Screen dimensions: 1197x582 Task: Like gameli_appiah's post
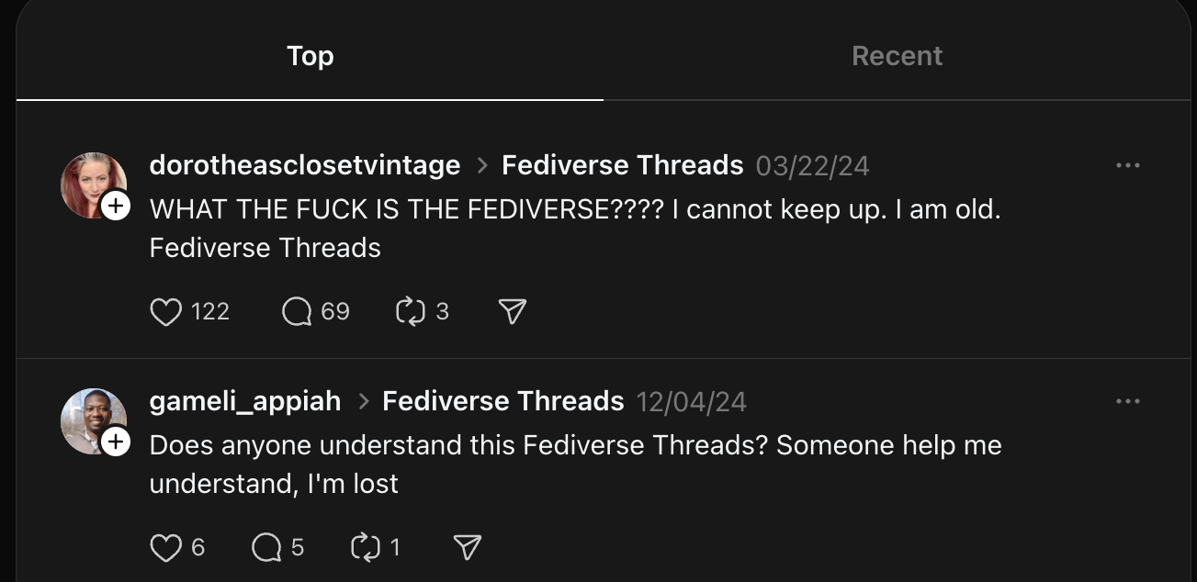tap(166, 548)
